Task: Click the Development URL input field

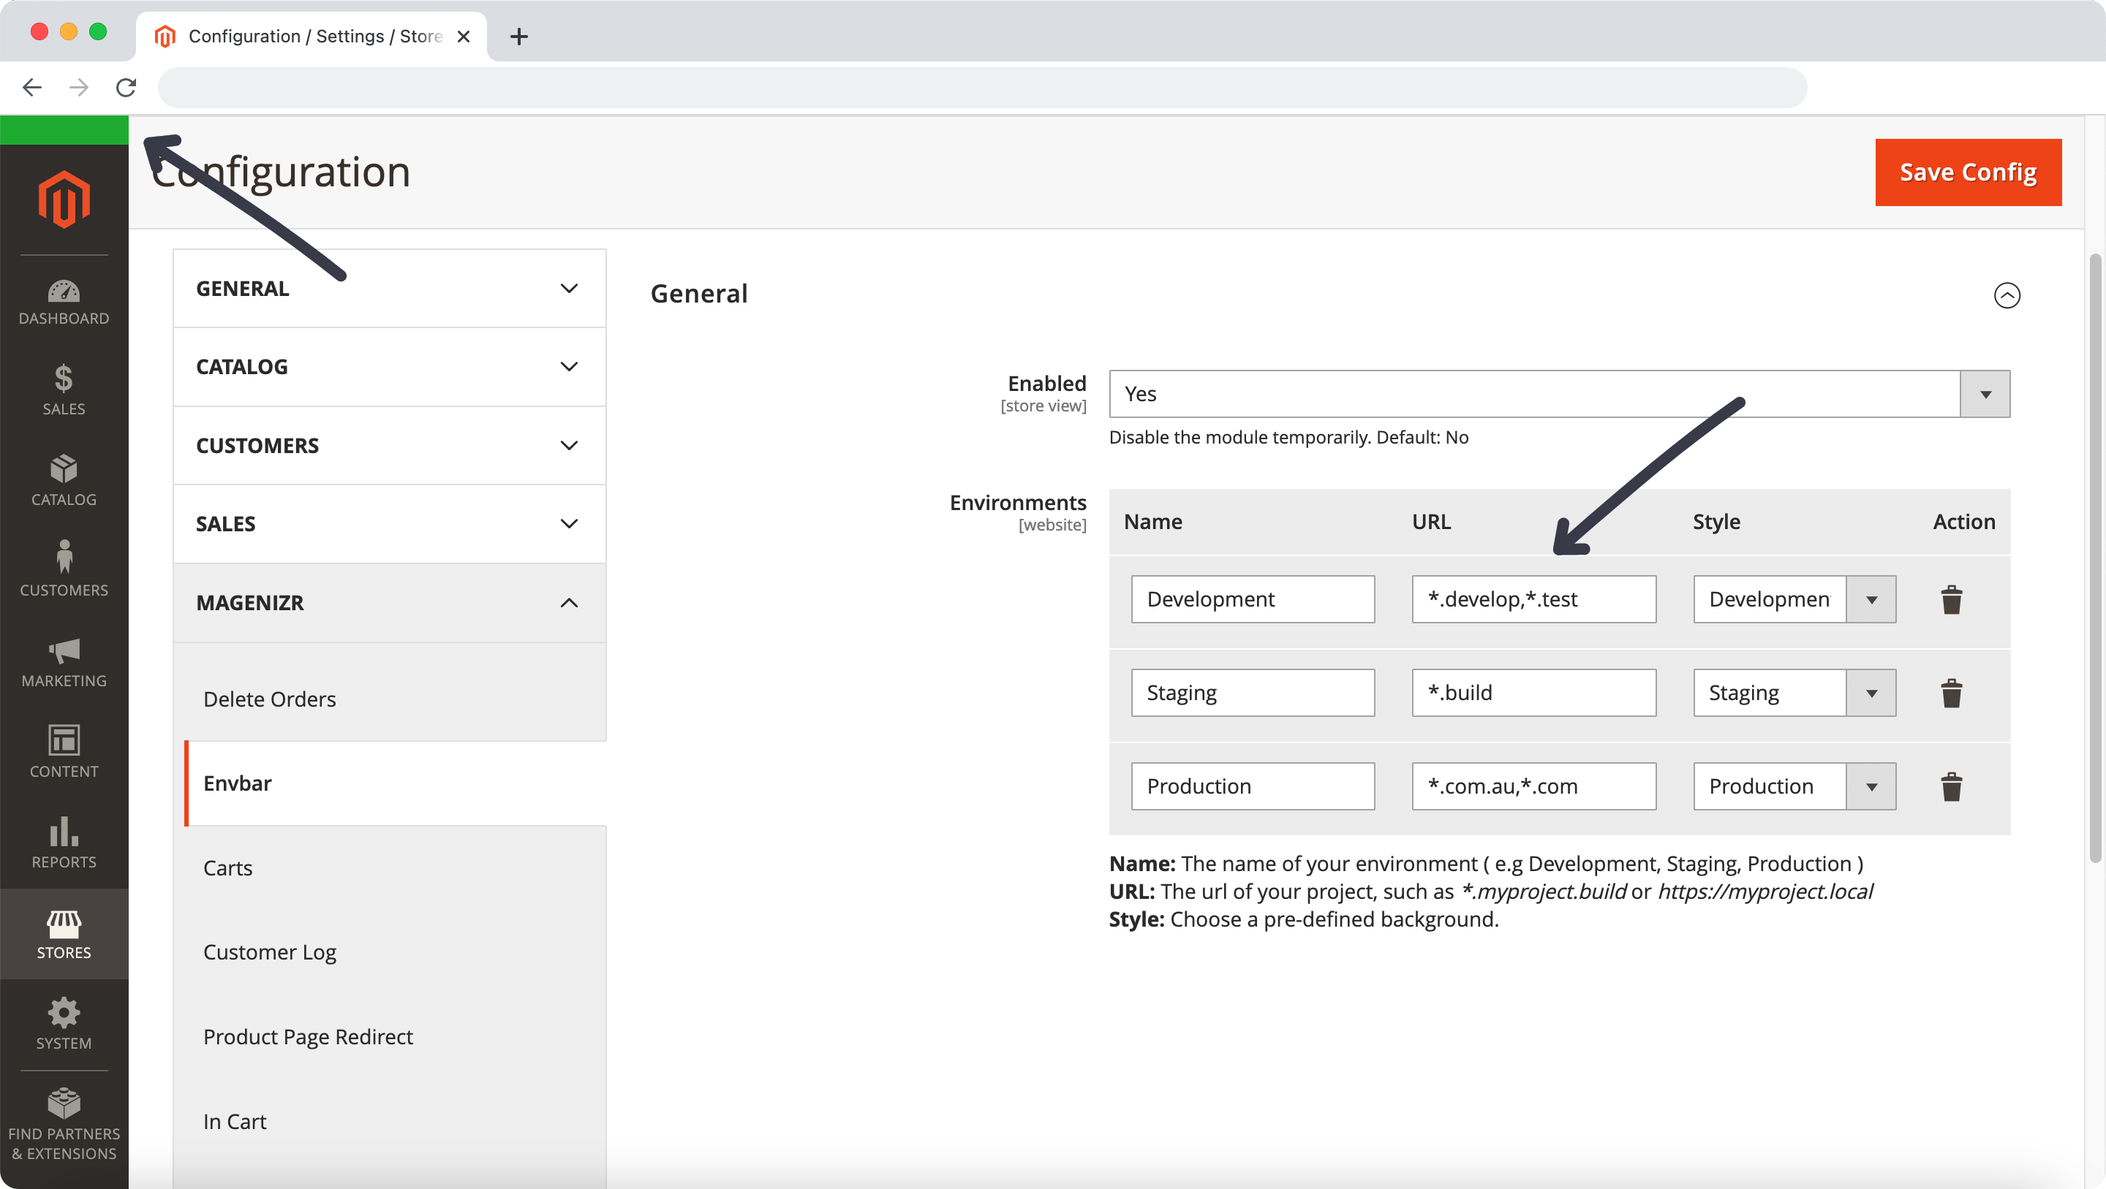Action: [1533, 599]
